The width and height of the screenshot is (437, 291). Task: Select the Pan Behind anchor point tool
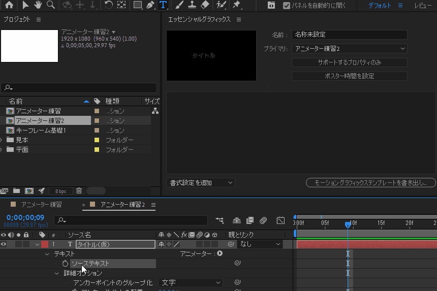[121, 5]
